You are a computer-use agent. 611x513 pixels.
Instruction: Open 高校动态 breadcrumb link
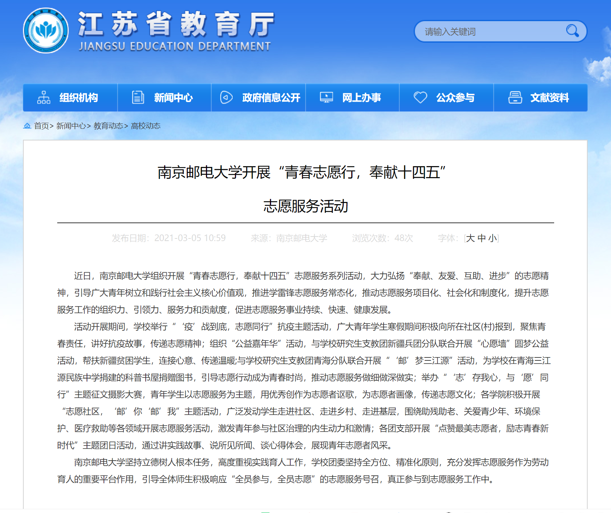(146, 126)
